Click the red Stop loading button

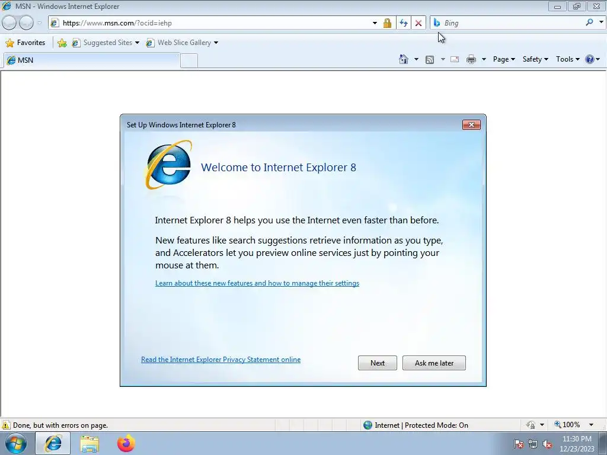418,23
